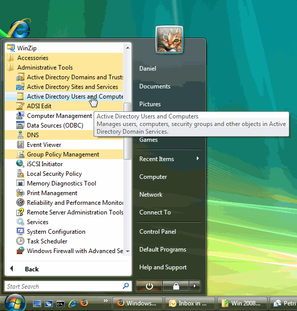Open Firefox from the quick launch bar
The image size is (297, 311).
tap(84, 303)
